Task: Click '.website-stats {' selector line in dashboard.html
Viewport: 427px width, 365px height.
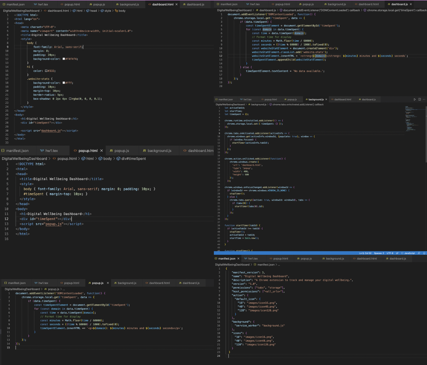Action: tap(40, 79)
